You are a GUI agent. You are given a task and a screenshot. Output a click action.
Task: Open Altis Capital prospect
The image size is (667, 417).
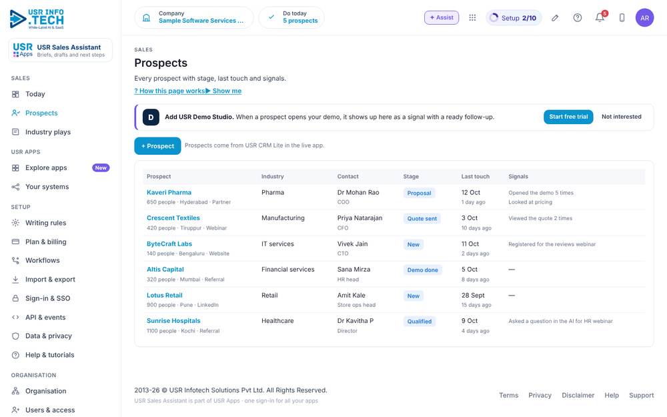[x=165, y=270]
